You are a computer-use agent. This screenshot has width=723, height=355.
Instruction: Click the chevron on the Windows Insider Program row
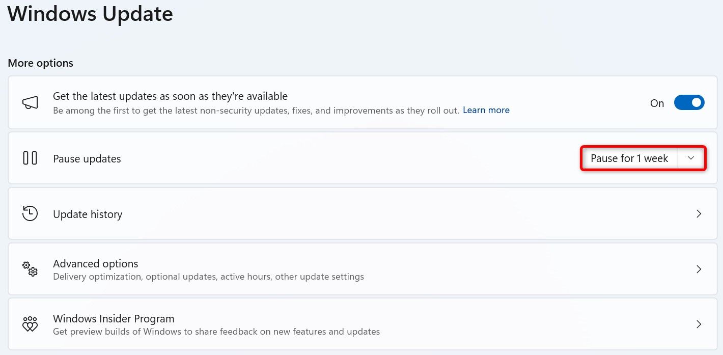699,324
